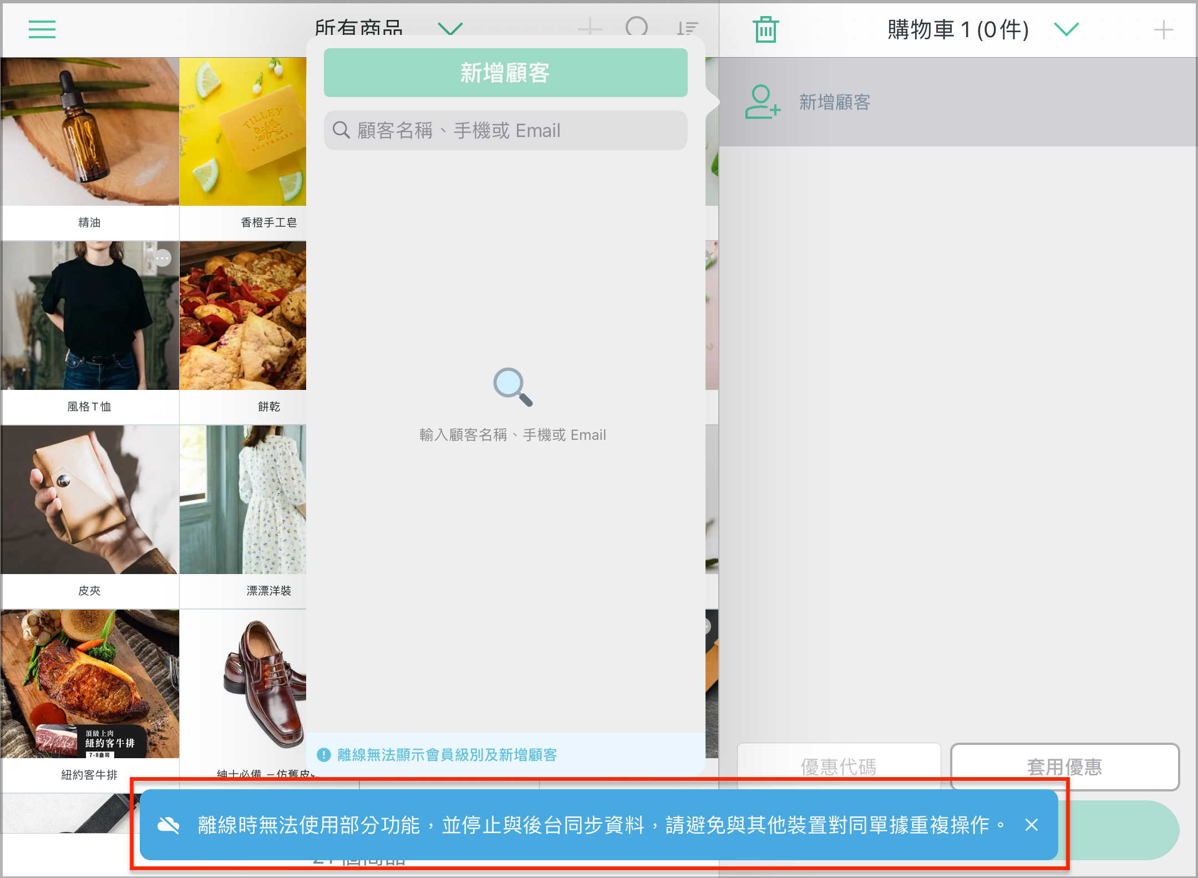Screen dimensions: 1198x878
Task: Click the add product plus icon
Action: (x=590, y=27)
